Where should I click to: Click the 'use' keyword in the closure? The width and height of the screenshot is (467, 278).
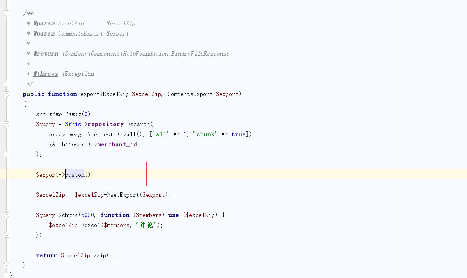tap(173, 215)
